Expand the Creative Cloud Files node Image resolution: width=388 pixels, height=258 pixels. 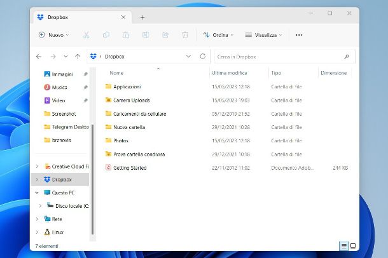(x=37, y=166)
